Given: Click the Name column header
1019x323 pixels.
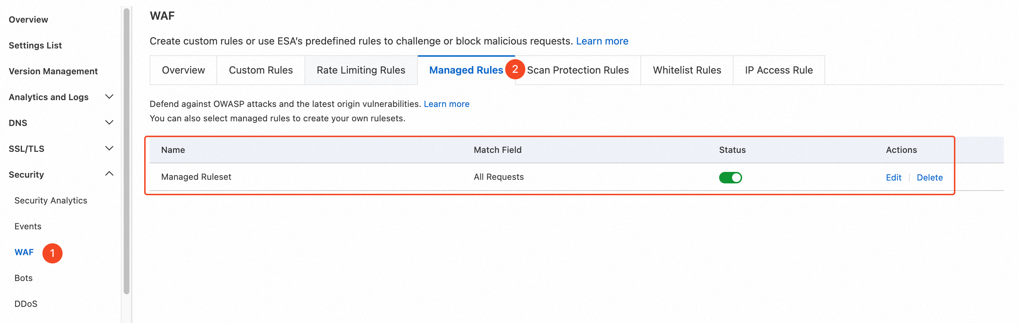Looking at the screenshot, I should coord(173,150).
